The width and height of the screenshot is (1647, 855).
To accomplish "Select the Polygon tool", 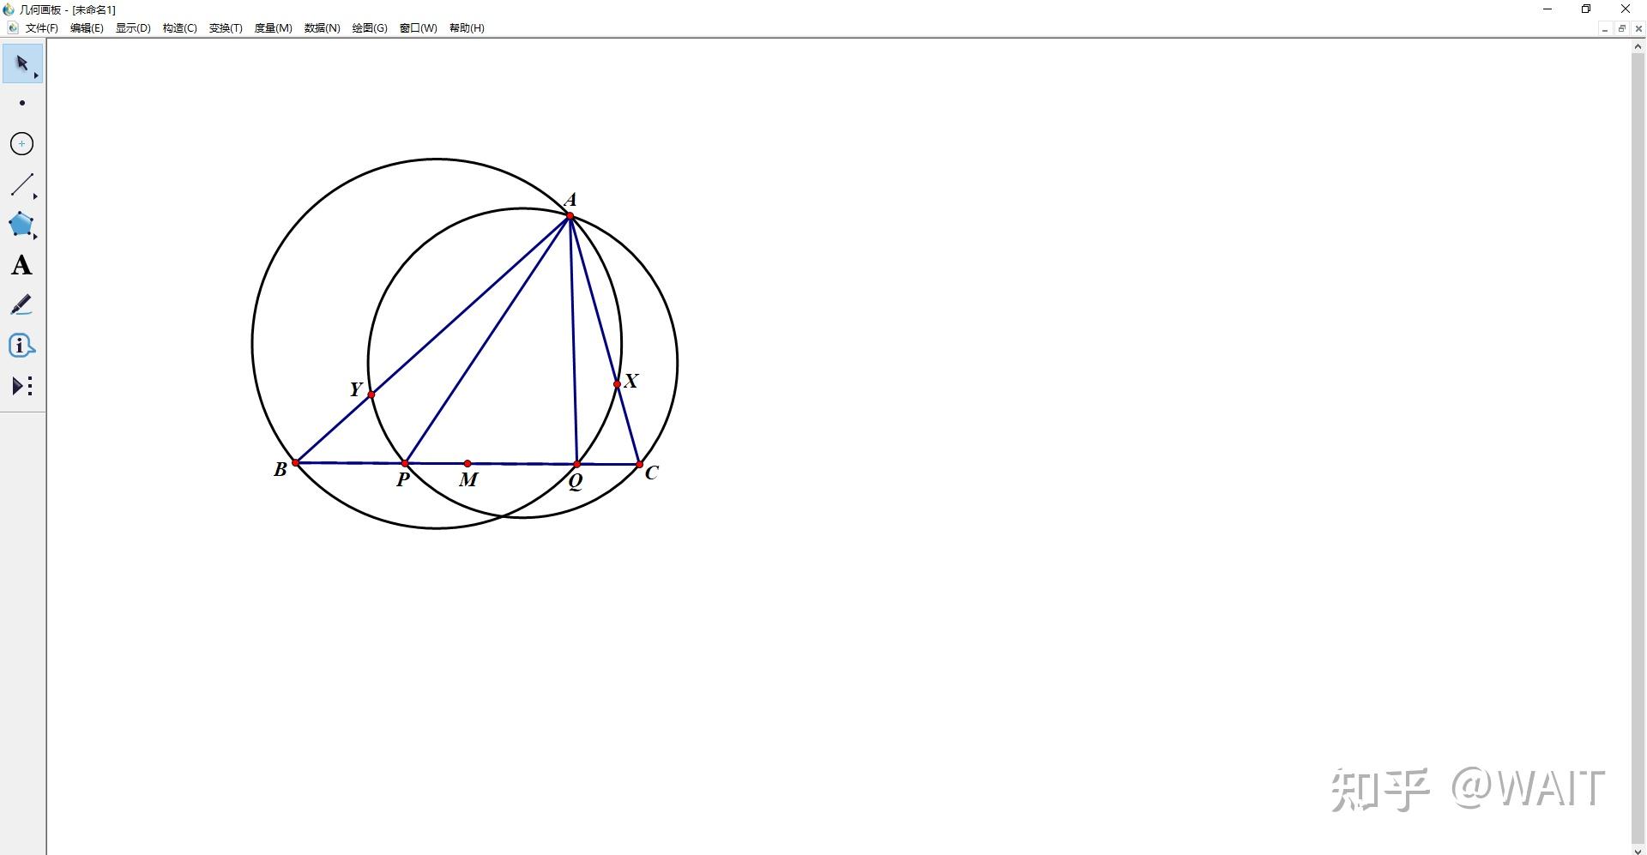I will coord(22,225).
